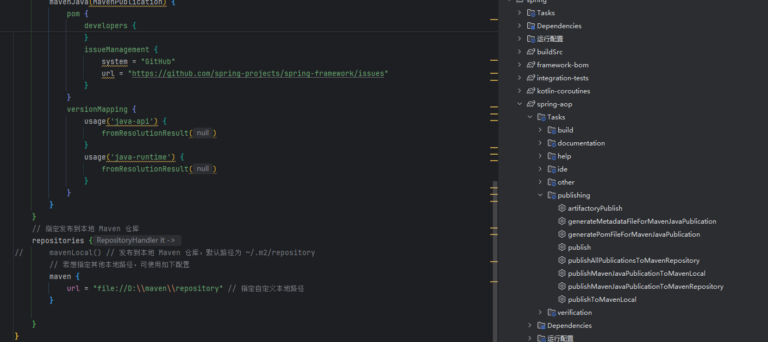
Task: Select the kotlin-coroutines module
Action: coord(564,91)
